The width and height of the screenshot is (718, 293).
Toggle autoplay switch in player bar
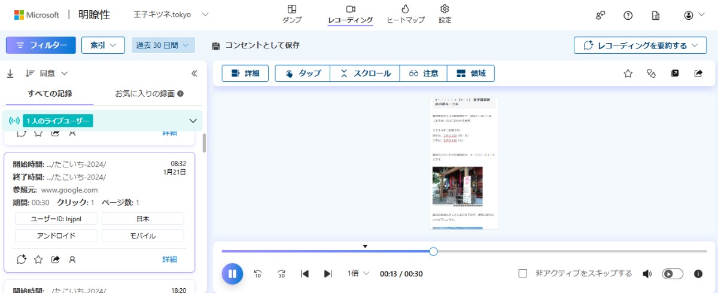tap(673, 274)
